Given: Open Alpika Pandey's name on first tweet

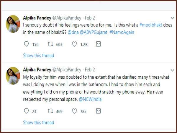Looking at the screenshot, I should pyautogui.click(x=37, y=18).
